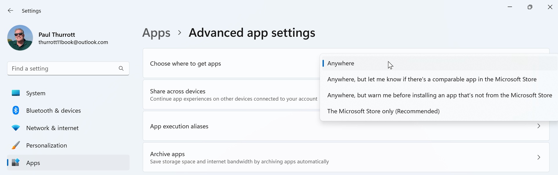558x175 pixels.
Task: Pick "The Microsoft Store only (Recommended)"
Action: pos(383,111)
